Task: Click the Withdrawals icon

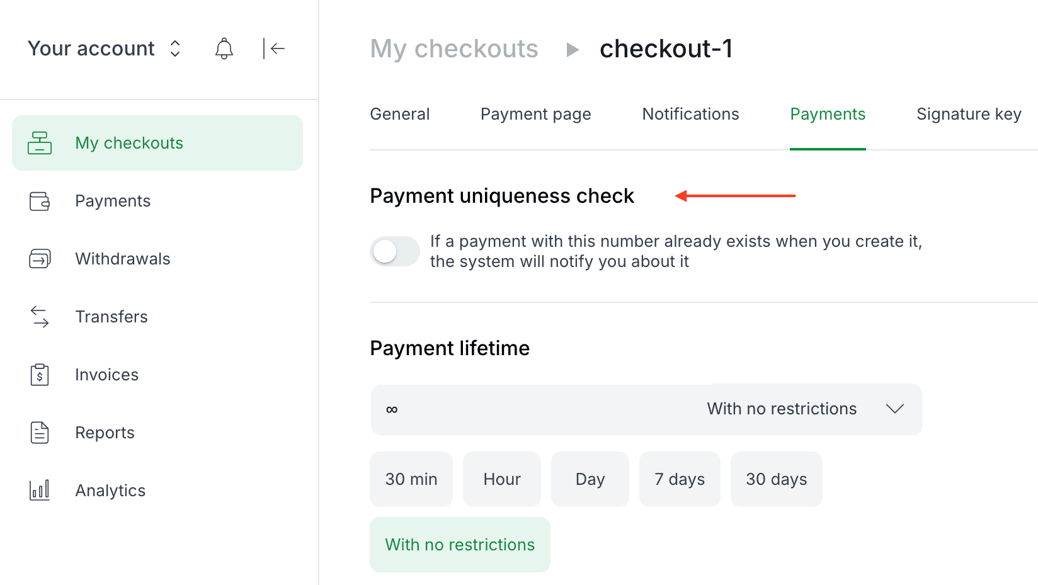Action: (x=40, y=258)
